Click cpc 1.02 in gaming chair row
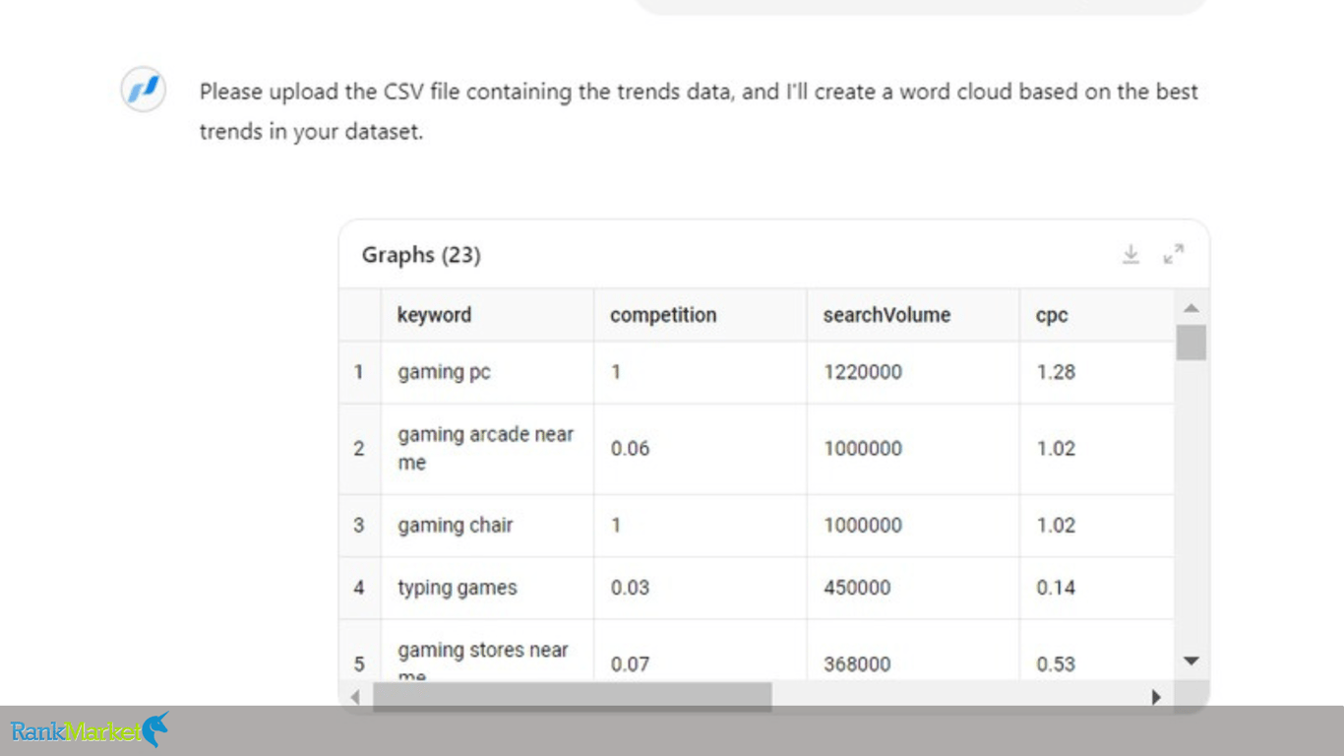 (x=1097, y=526)
